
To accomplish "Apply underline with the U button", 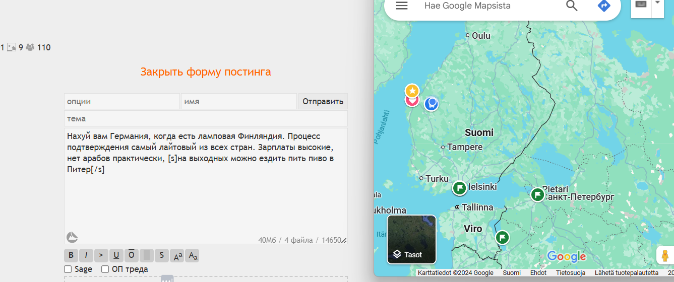I will coord(116,255).
